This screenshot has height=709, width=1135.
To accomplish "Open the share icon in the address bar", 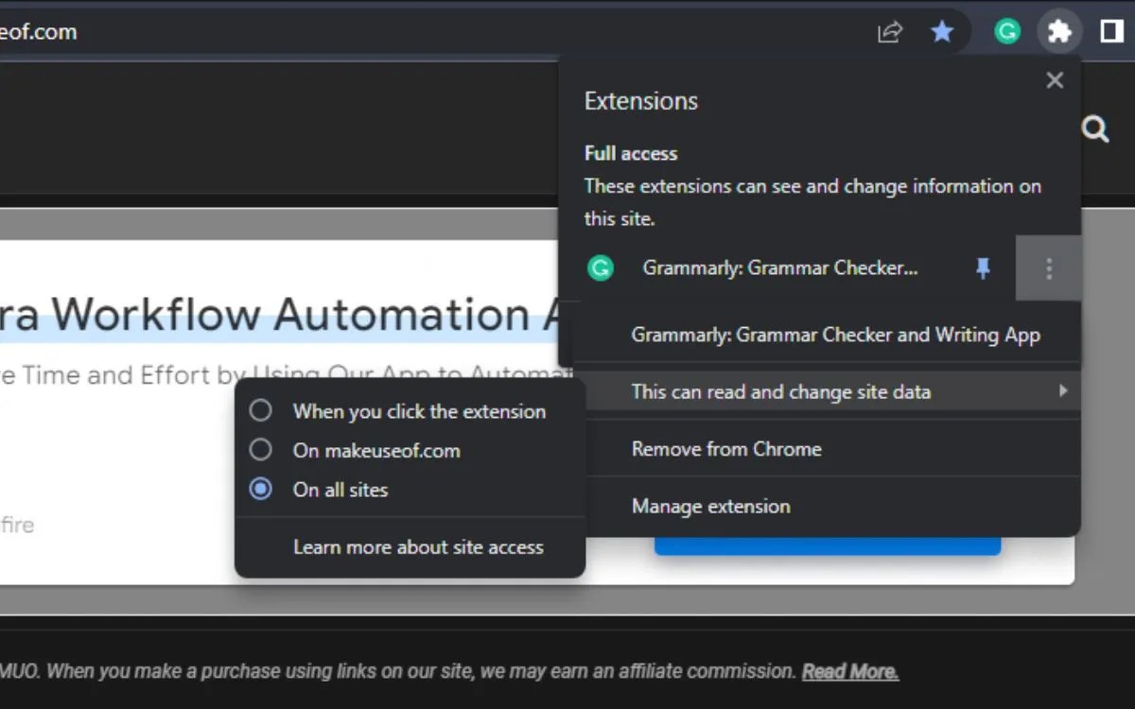I will pyautogui.click(x=889, y=31).
